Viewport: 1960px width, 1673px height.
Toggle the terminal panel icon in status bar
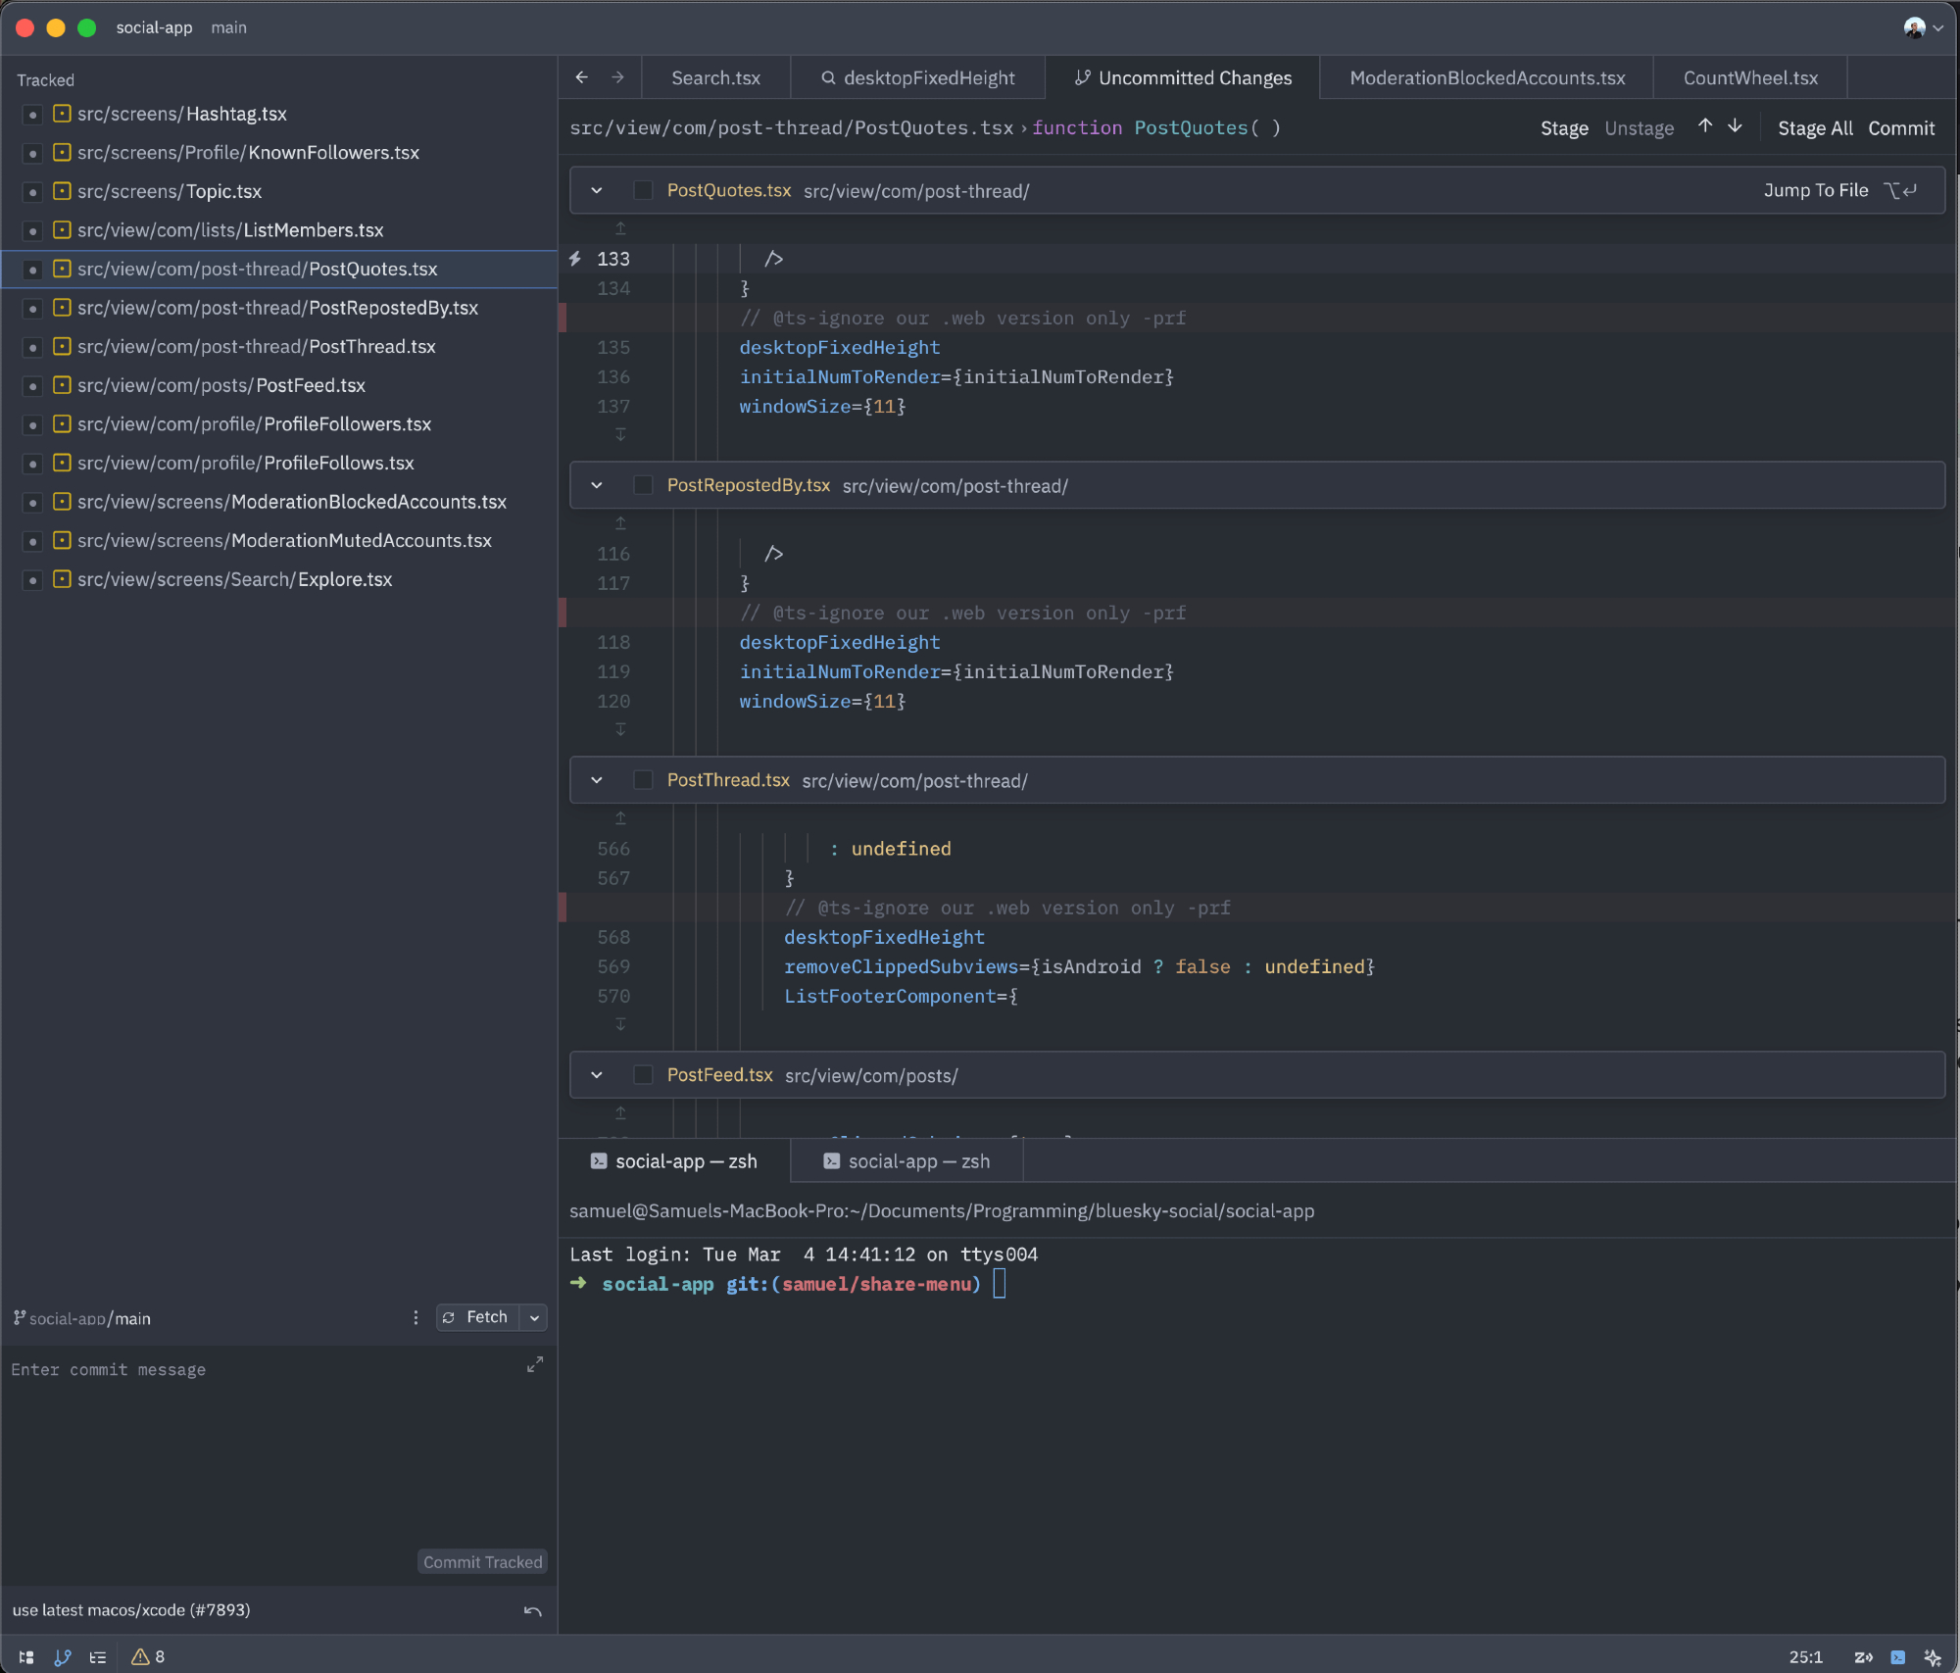tap(1897, 1656)
